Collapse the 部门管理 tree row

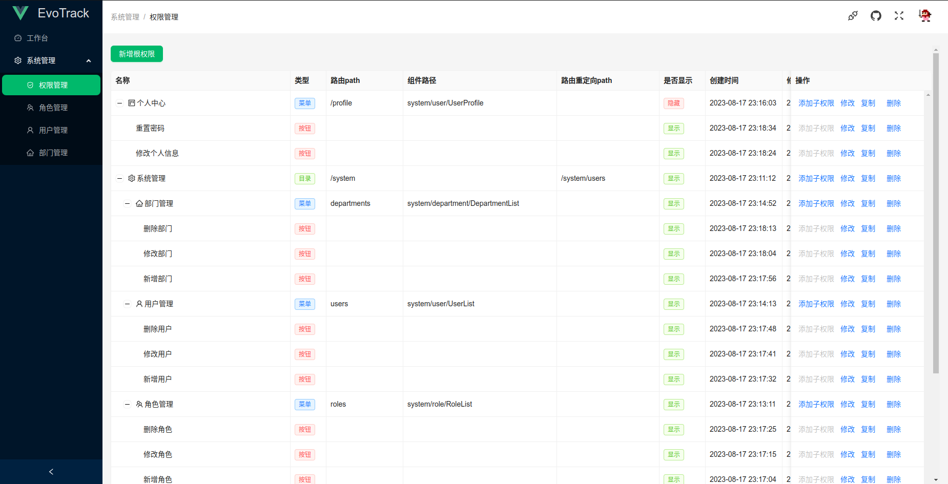pyautogui.click(x=127, y=203)
